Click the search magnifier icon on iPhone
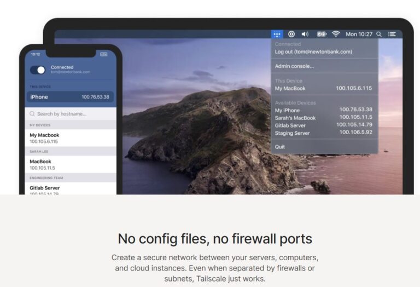Image resolution: width=420 pixels, height=287 pixels. tap(32, 114)
